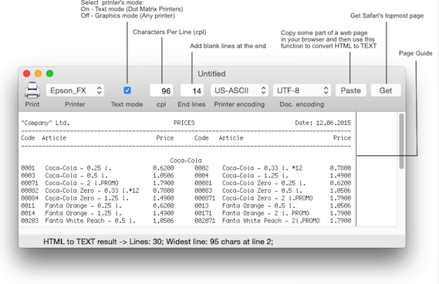
Task: Click the Untitled window title
Action: [x=211, y=73]
